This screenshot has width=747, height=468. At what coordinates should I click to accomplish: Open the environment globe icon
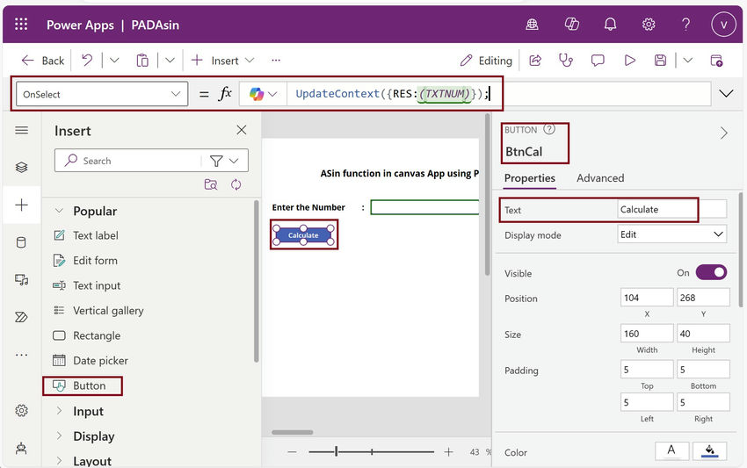[x=533, y=25]
